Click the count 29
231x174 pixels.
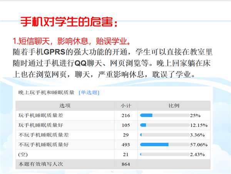126,135
